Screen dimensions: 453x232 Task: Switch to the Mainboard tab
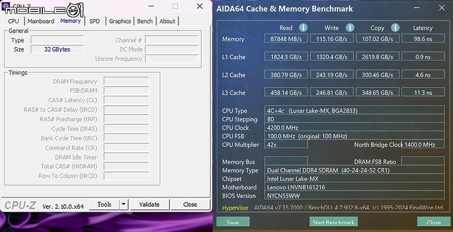41,21
